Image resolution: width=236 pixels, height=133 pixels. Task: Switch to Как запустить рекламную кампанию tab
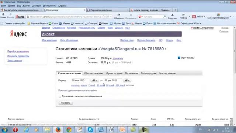coord(21,10)
